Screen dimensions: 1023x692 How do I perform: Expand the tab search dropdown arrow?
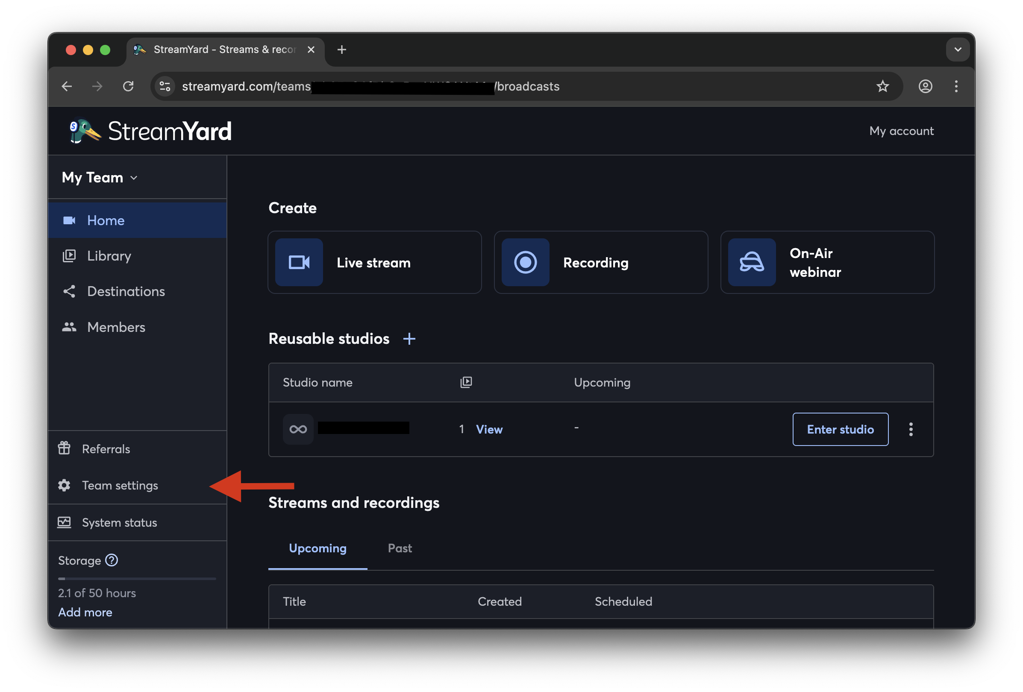(958, 50)
